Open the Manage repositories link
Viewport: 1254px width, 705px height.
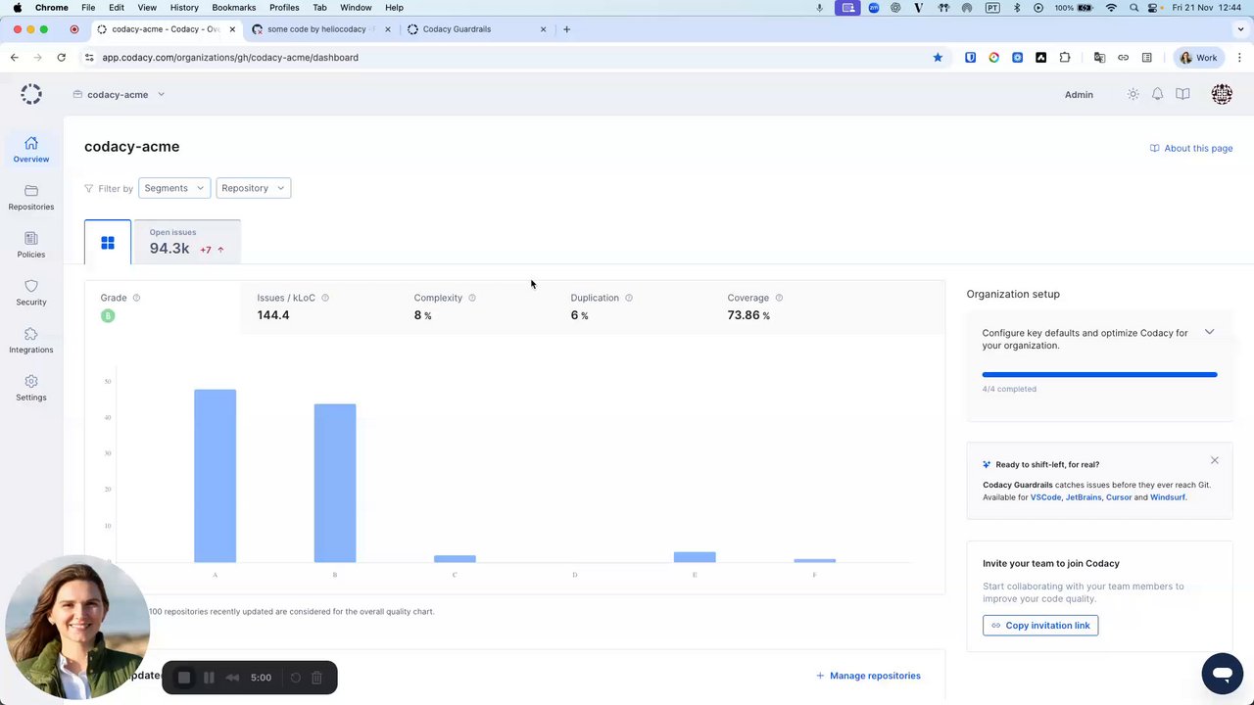coord(868,676)
